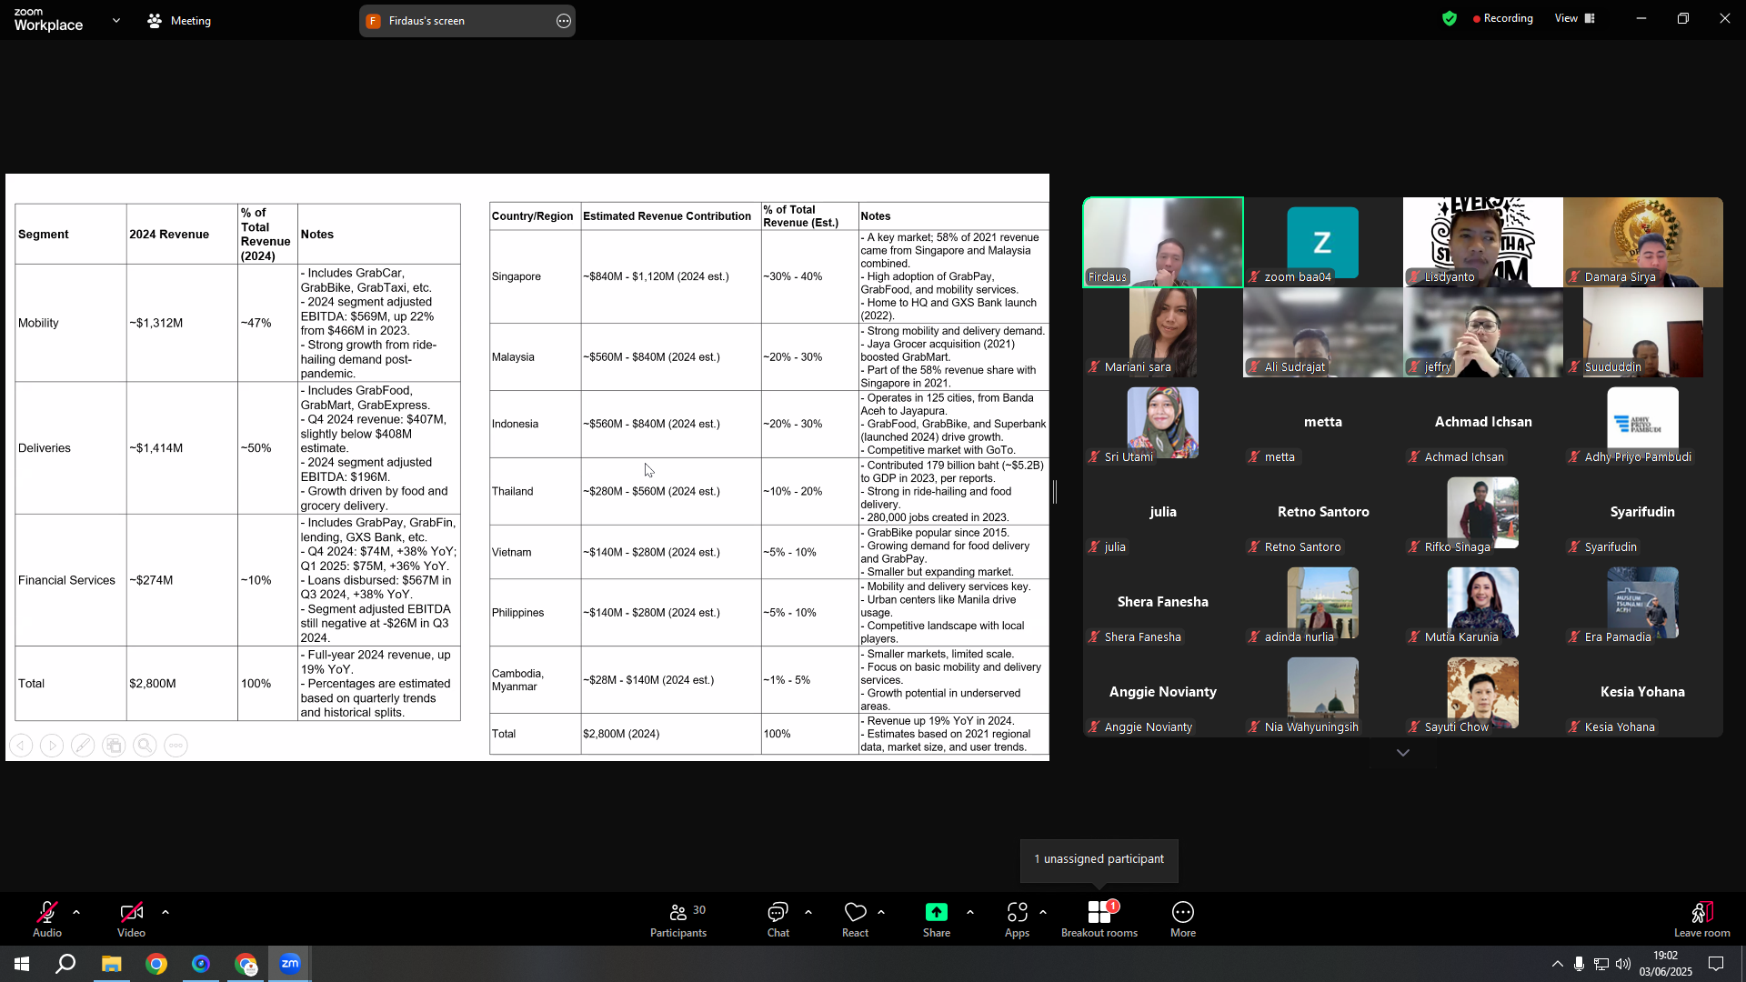Click the $2,800M total revenue cell

(182, 684)
